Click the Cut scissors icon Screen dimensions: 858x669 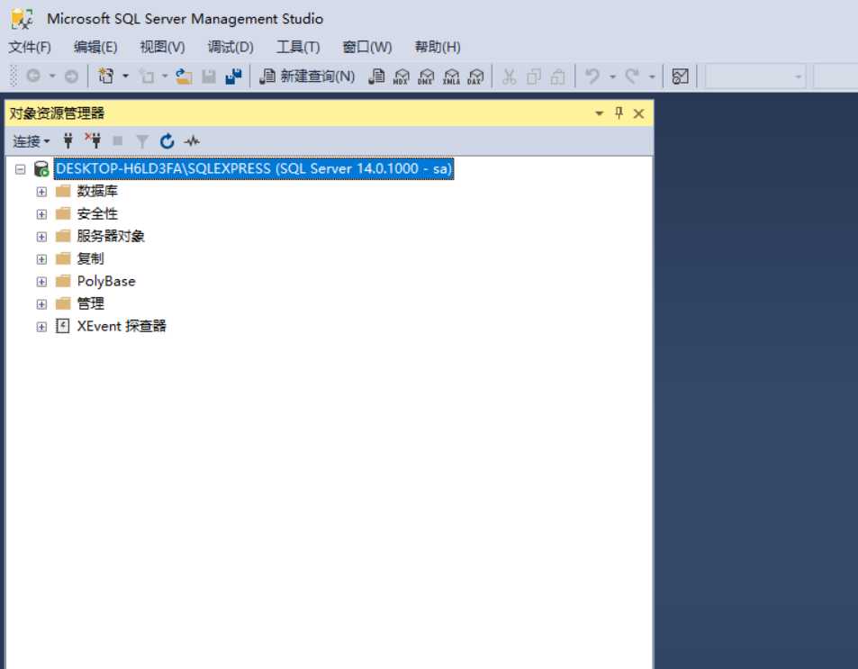510,77
